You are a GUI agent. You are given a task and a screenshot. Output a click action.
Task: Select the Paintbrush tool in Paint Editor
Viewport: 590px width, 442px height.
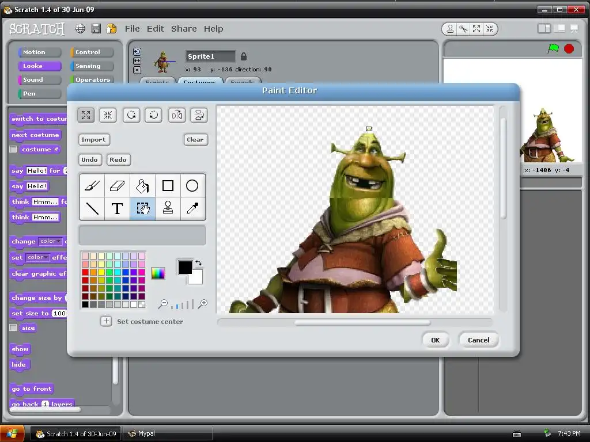click(92, 186)
